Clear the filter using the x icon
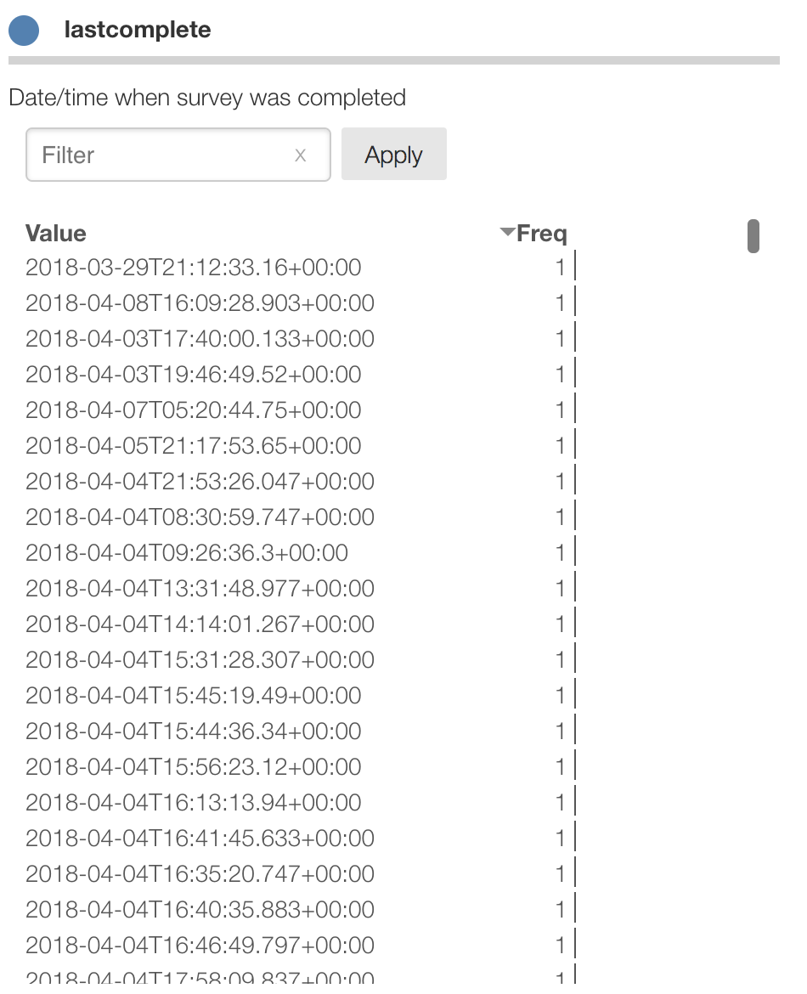 (x=300, y=155)
